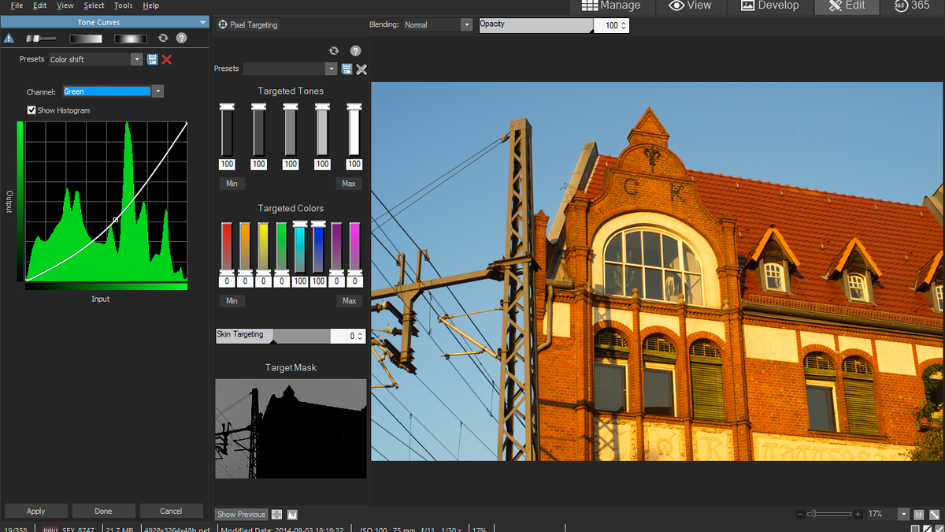Collapse the Tone Curves panel header arrow
The image size is (945, 532).
(203, 23)
